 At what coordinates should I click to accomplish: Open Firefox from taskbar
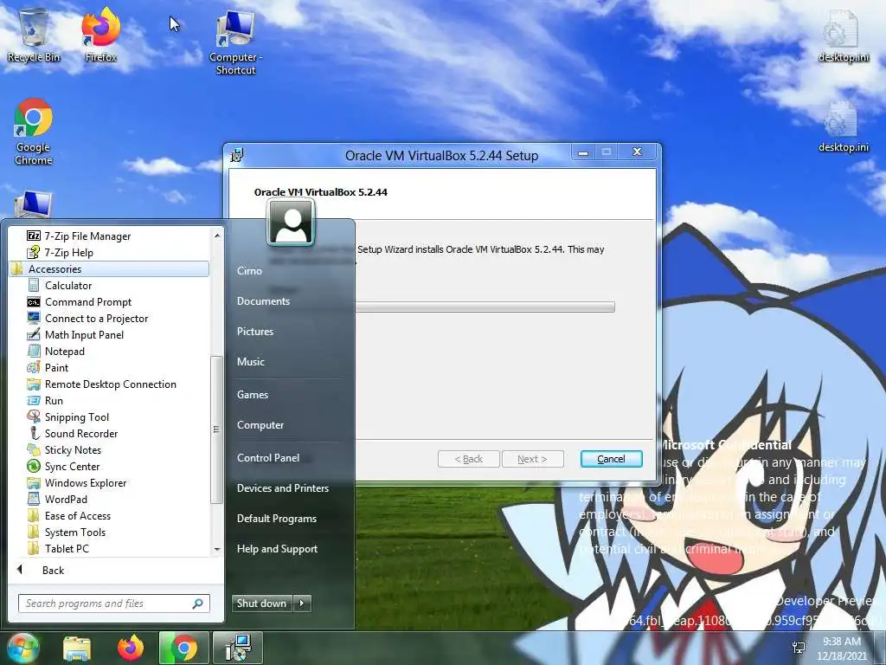point(131,648)
